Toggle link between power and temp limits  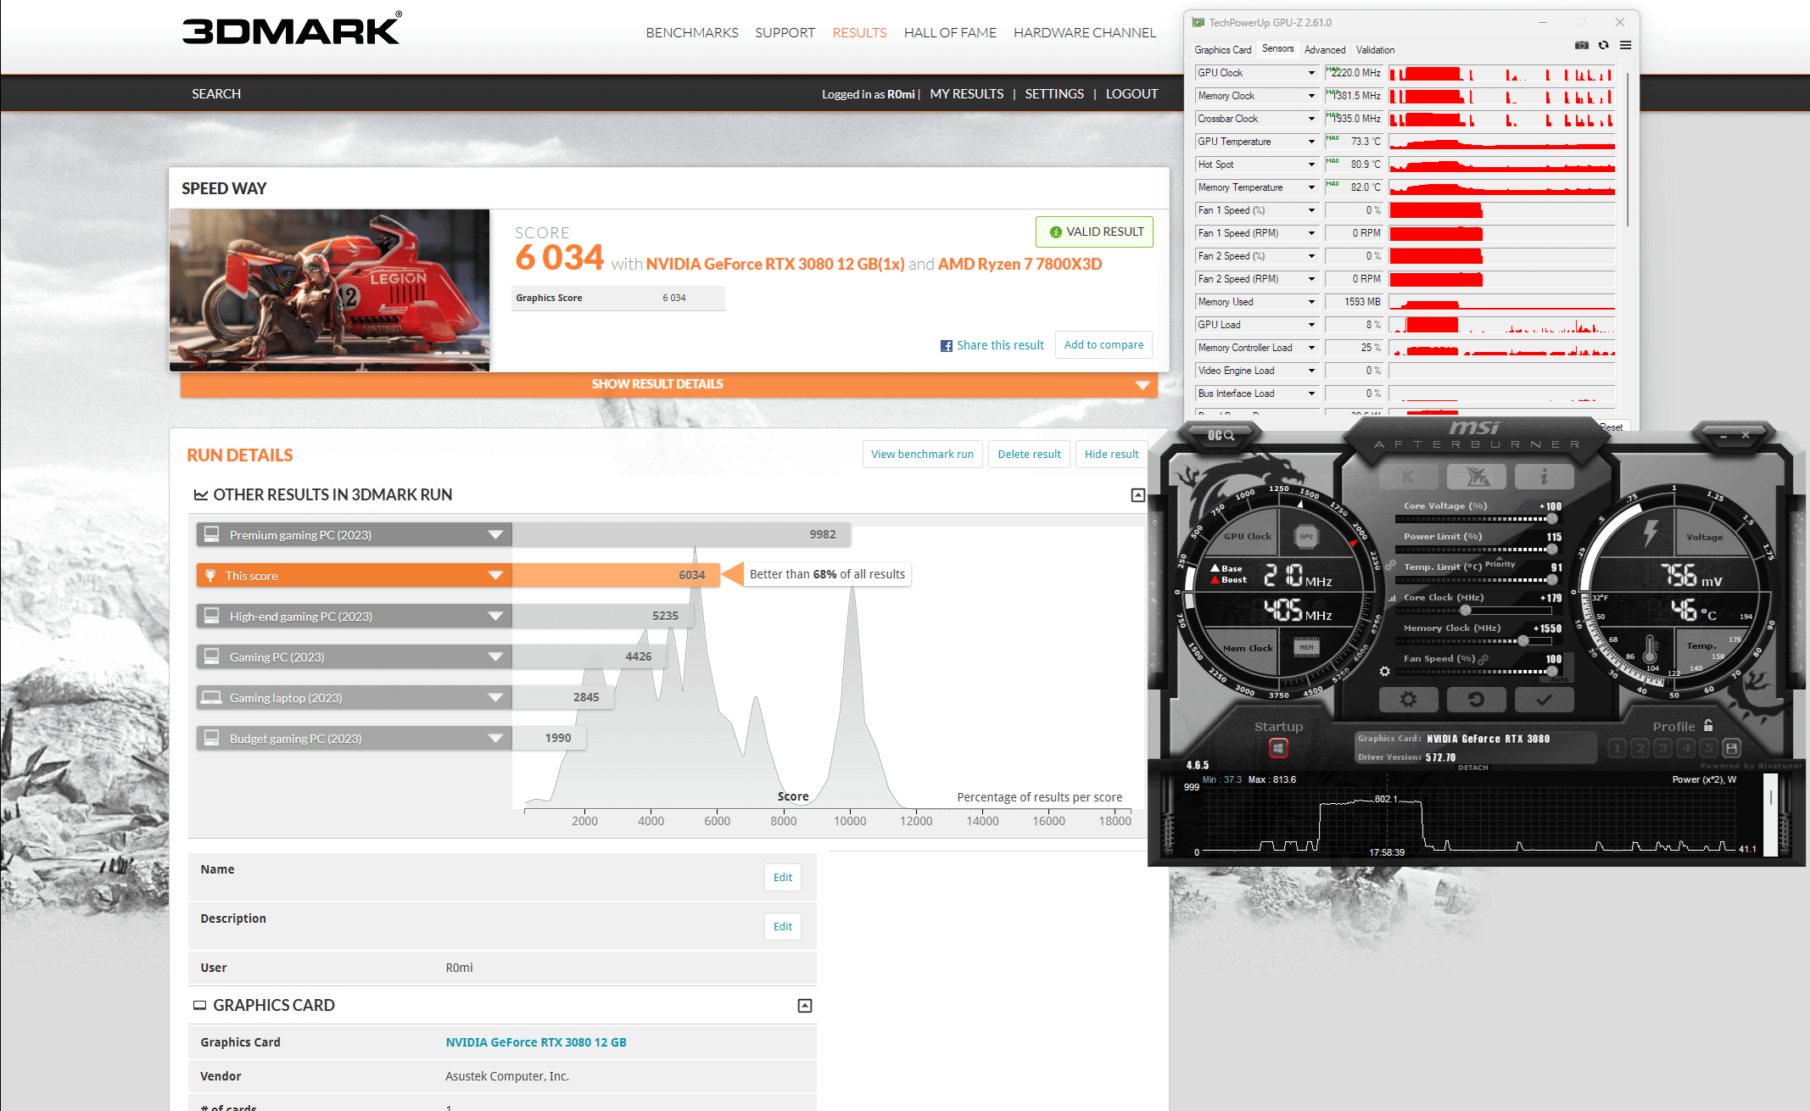[1390, 565]
